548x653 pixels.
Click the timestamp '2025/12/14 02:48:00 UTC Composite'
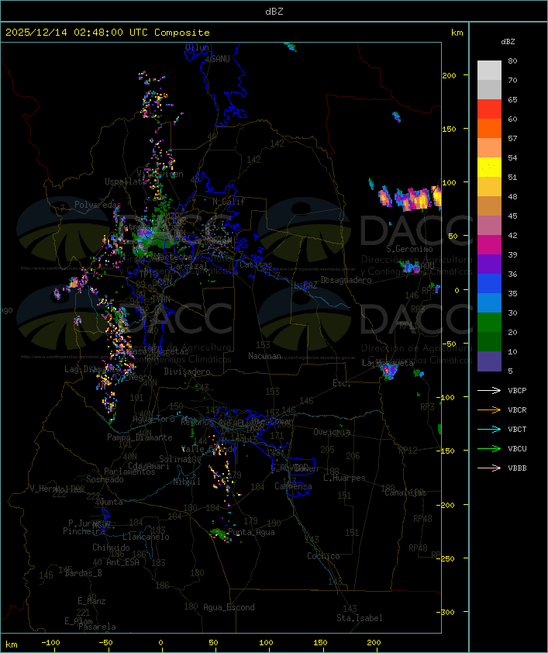click(108, 33)
